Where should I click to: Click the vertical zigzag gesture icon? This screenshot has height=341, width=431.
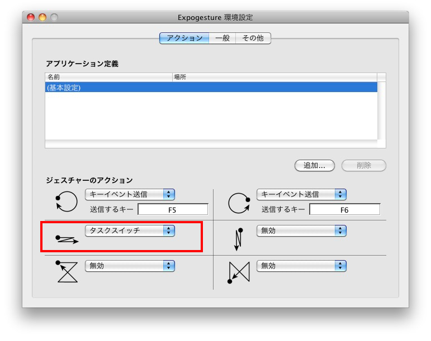pos(238,239)
